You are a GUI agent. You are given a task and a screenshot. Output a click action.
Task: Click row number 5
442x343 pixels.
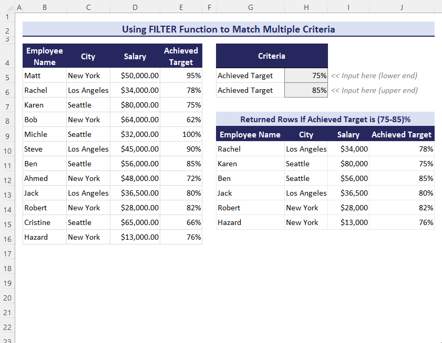pyautogui.click(x=7, y=76)
